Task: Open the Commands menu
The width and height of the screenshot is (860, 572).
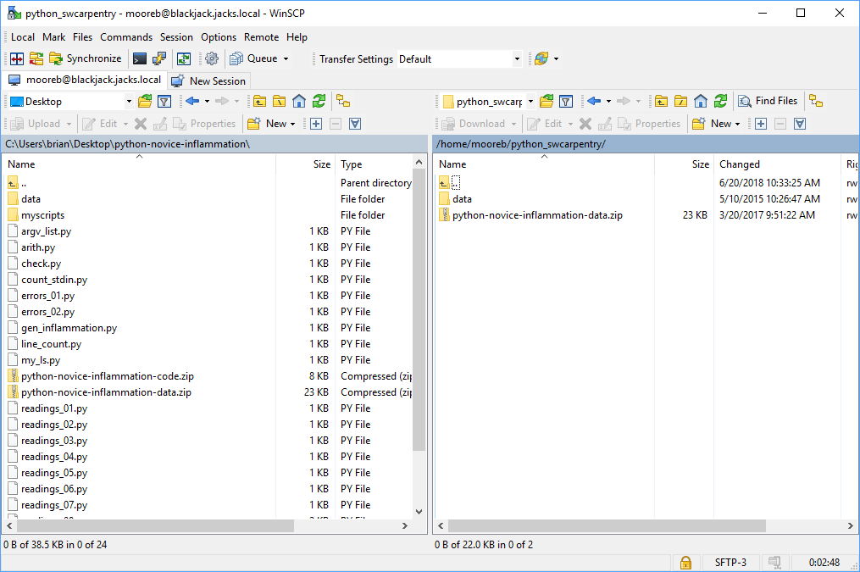Action: (126, 37)
